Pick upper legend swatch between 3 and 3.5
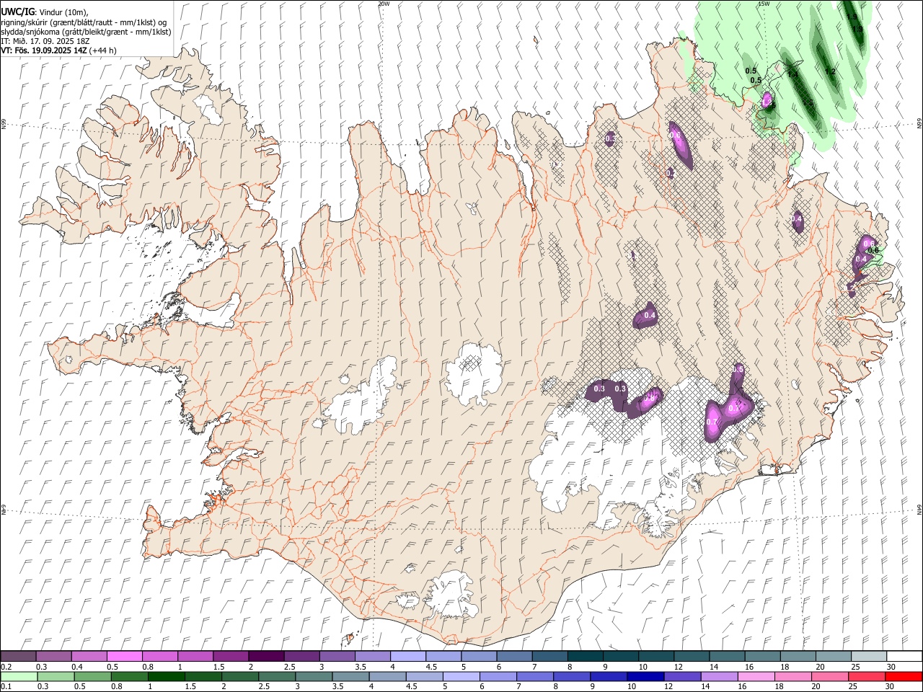Viewport: 923px width, 692px height. coord(337,657)
